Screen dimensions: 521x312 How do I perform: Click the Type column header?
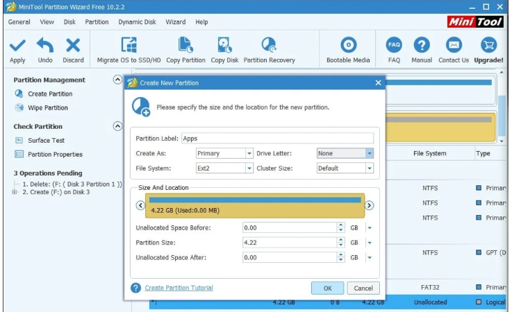click(x=483, y=153)
